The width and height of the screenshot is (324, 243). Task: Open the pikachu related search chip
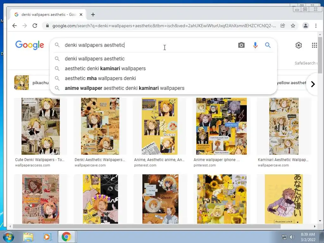click(x=32, y=83)
